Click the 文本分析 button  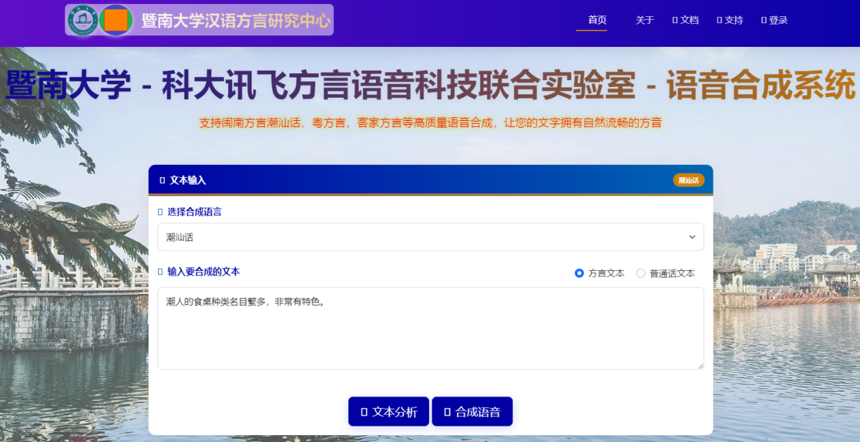coord(388,411)
